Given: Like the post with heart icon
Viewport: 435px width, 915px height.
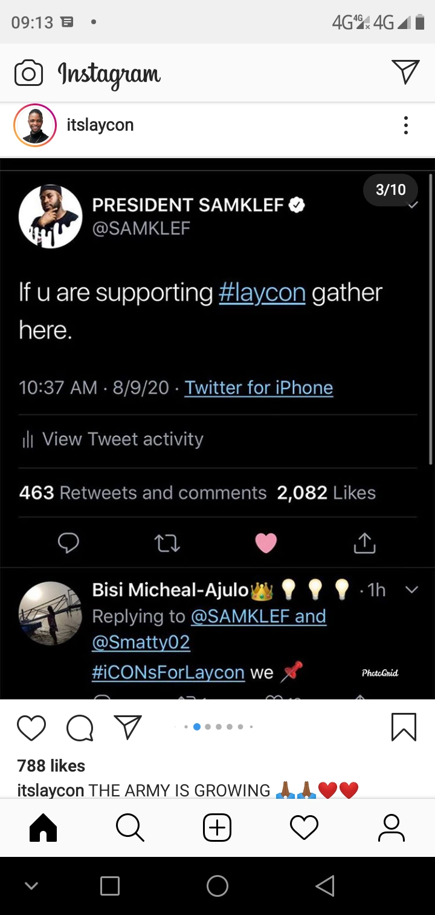Looking at the screenshot, I should pyautogui.click(x=31, y=727).
